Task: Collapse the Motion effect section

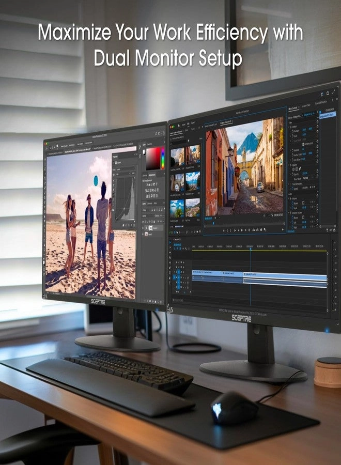Action: 290,127
